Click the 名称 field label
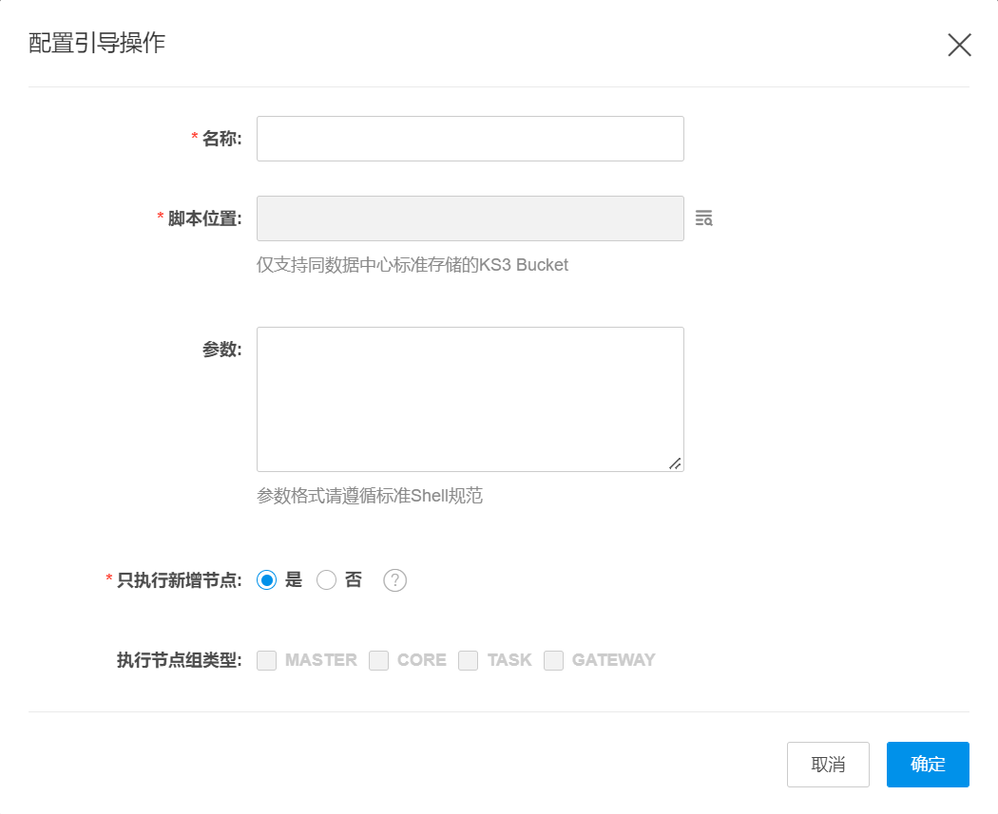This screenshot has height=814, width=998. [x=221, y=139]
